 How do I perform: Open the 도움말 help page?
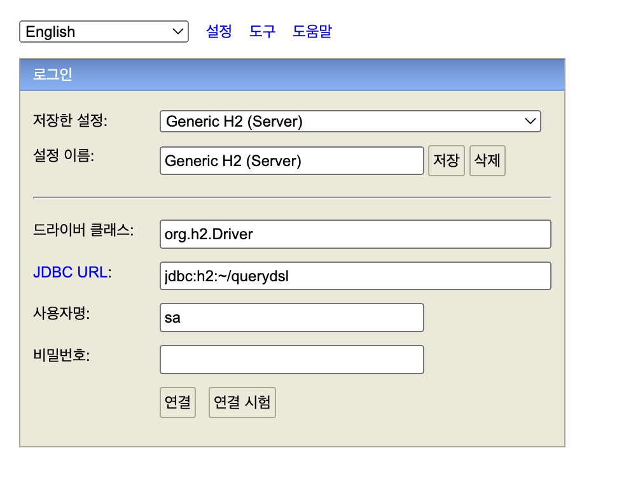(x=312, y=31)
